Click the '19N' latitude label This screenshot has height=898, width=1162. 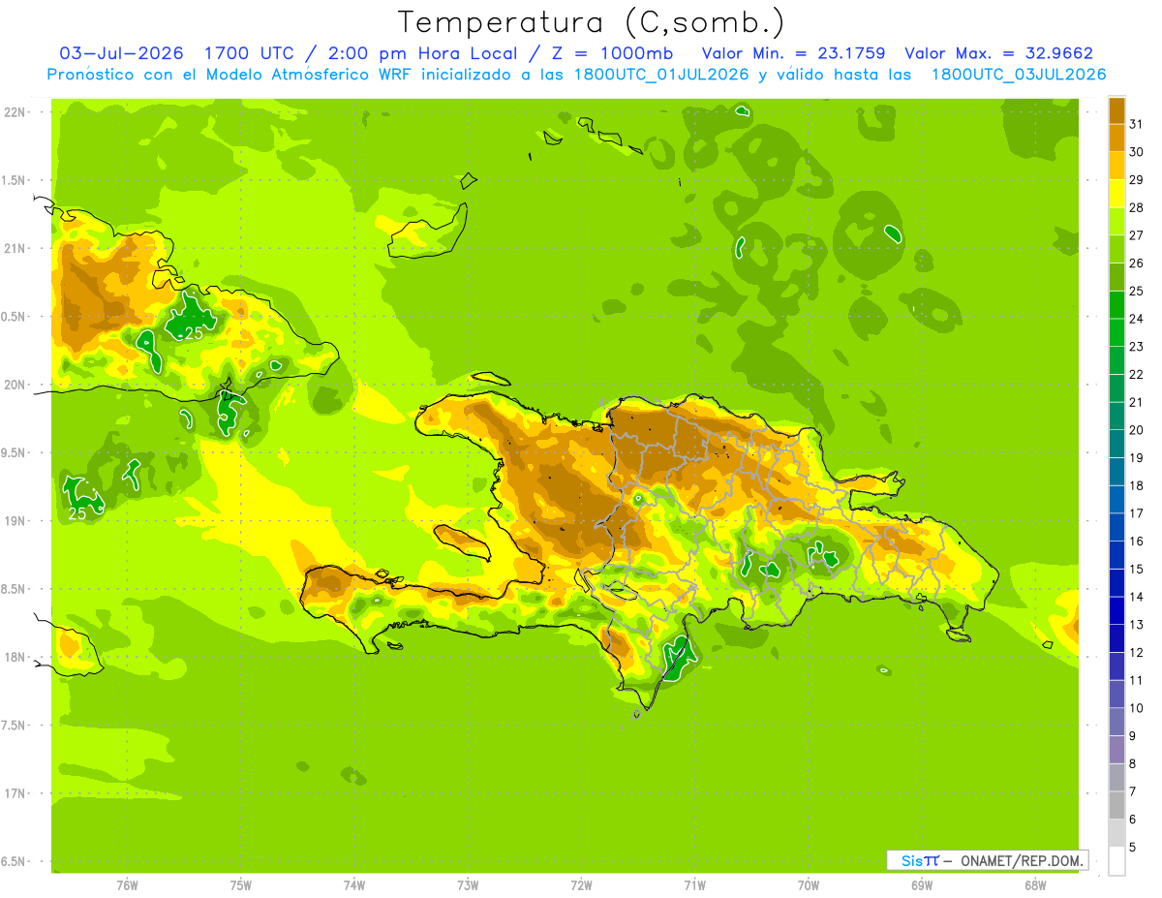16,520
